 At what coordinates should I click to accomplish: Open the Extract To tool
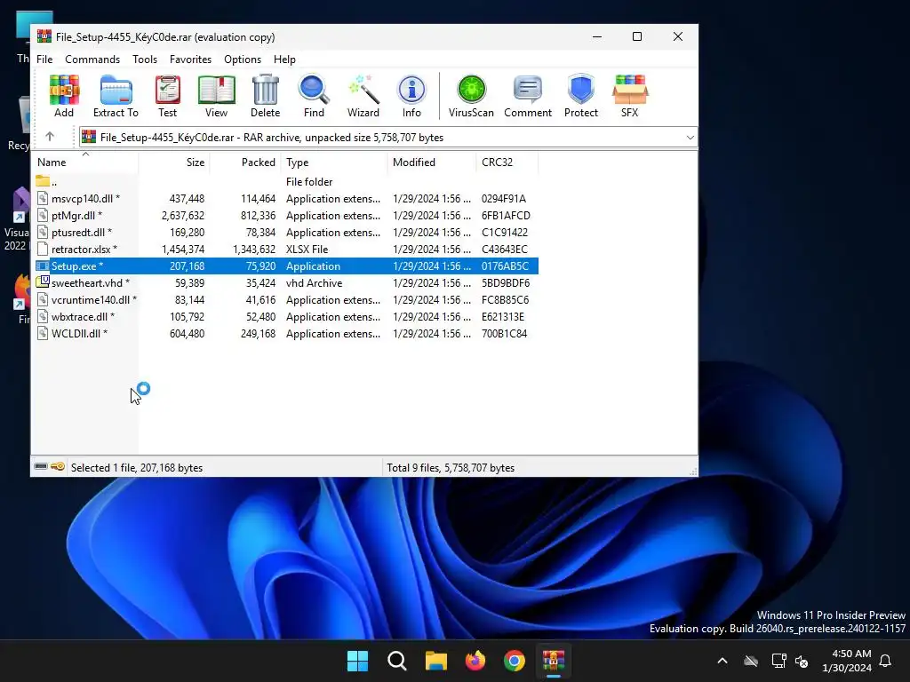116,96
